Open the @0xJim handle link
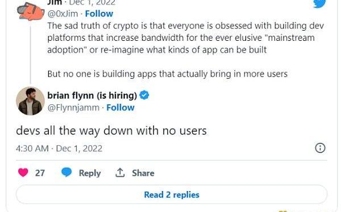The image size is (341, 212). coord(63,14)
